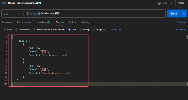This screenshot has width=188, height=100.
Task: Click the HTTP request type icon
Action: click(x=4, y=3)
